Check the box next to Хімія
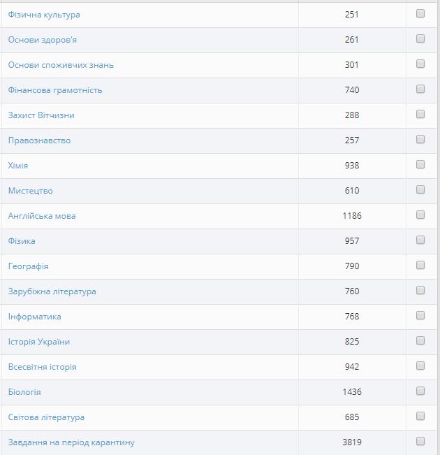This screenshot has height=455, width=440. [x=420, y=164]
